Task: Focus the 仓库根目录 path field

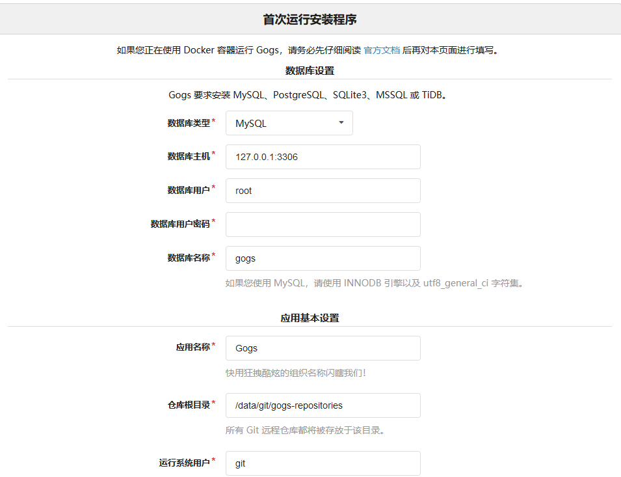Action: pos(323,405)
